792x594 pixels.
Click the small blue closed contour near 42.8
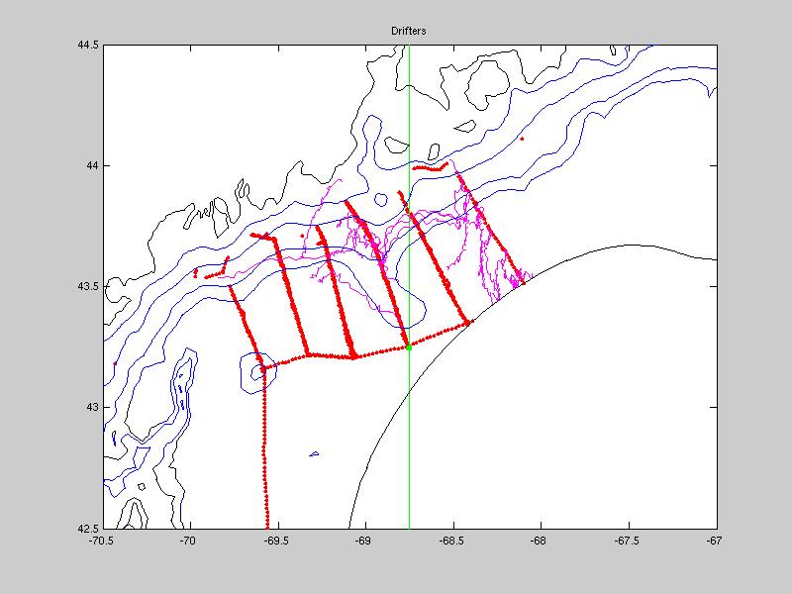click(x=314, y=454)
